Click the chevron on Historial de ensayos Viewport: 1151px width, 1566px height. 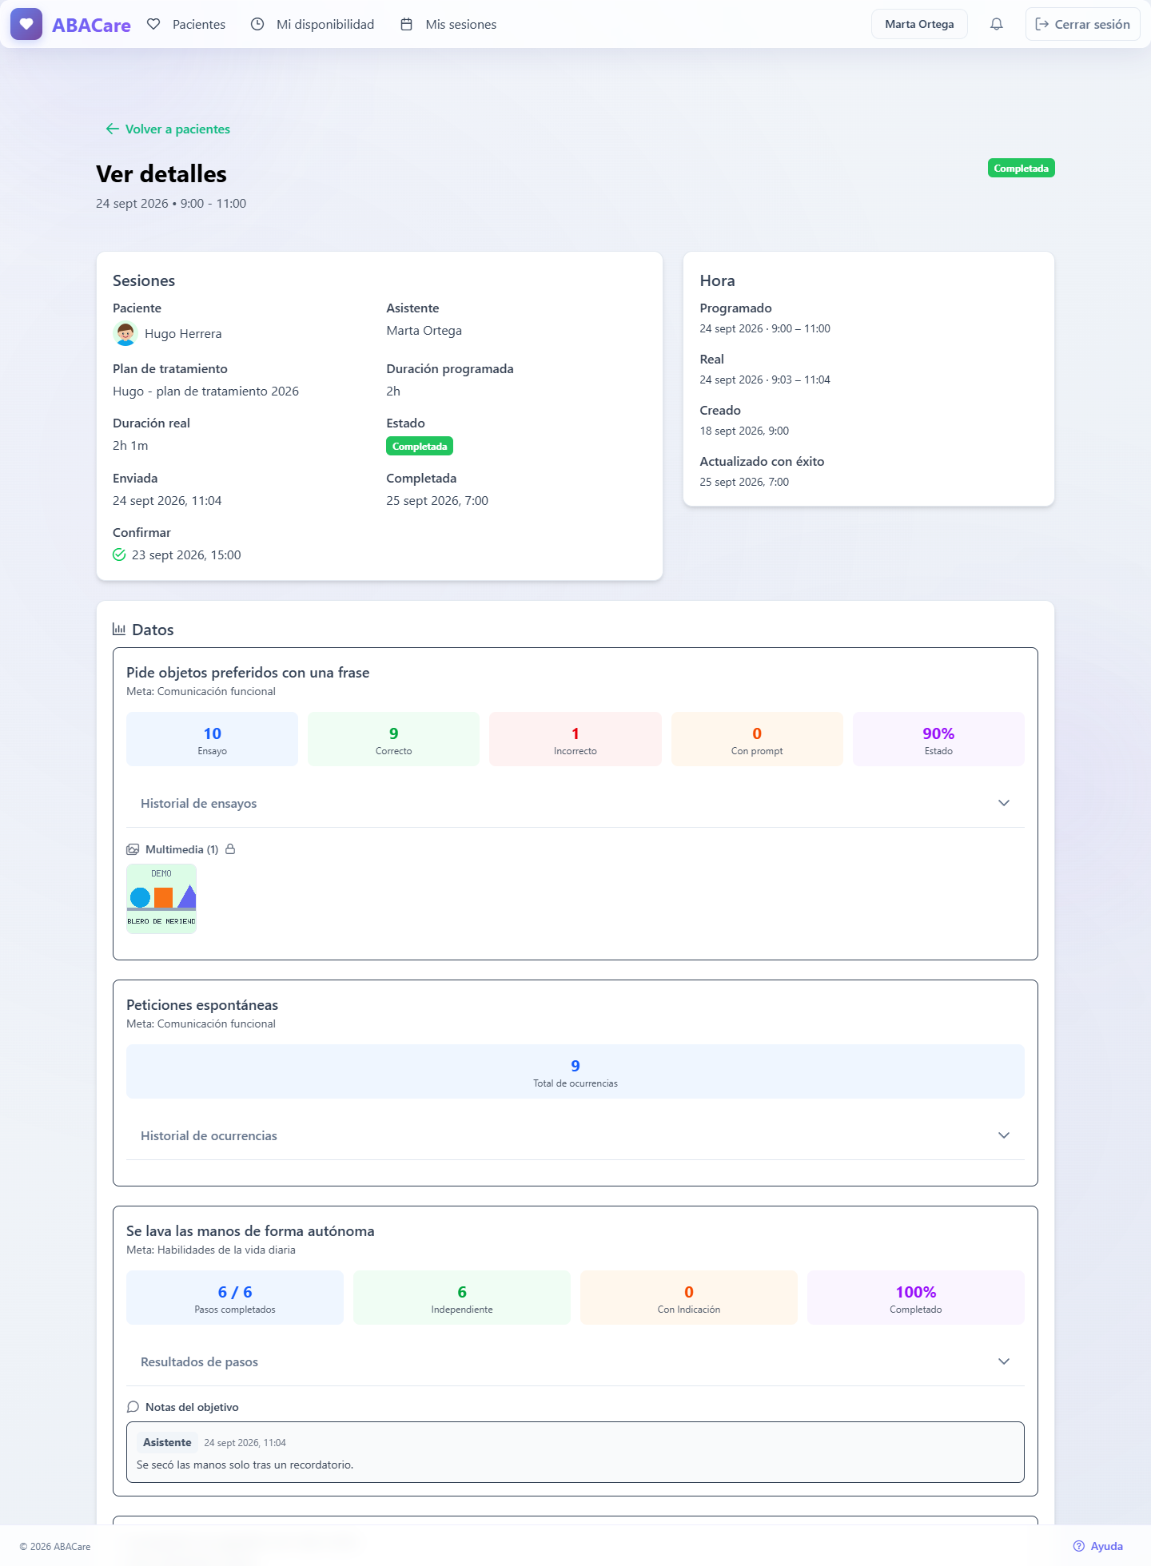[1004, 803]
